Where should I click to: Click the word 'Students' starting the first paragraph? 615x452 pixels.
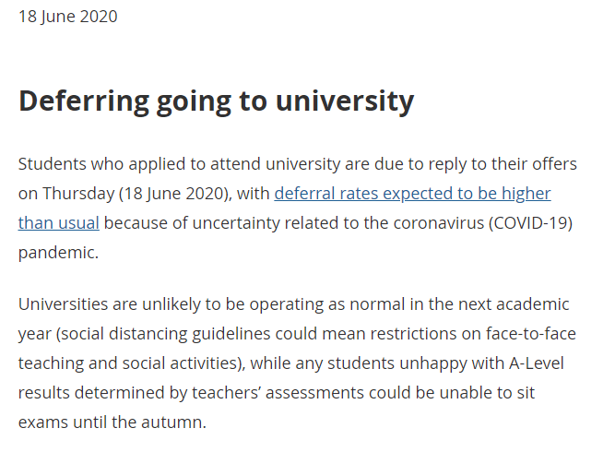click(x=52, y=164)
